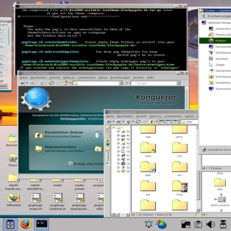This screenshot has width=231, height=231.
Task: Open the home button dropdown in dev Konqueror
Action: pyautogui.click(x=157, y=122)
